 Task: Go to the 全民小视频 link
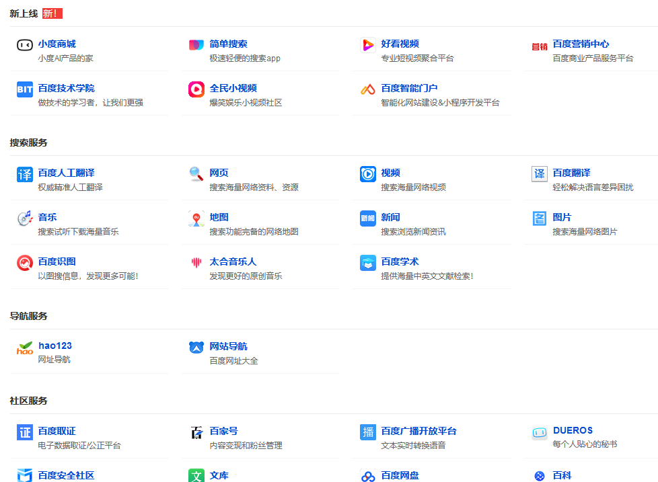(x=233, y=89)
